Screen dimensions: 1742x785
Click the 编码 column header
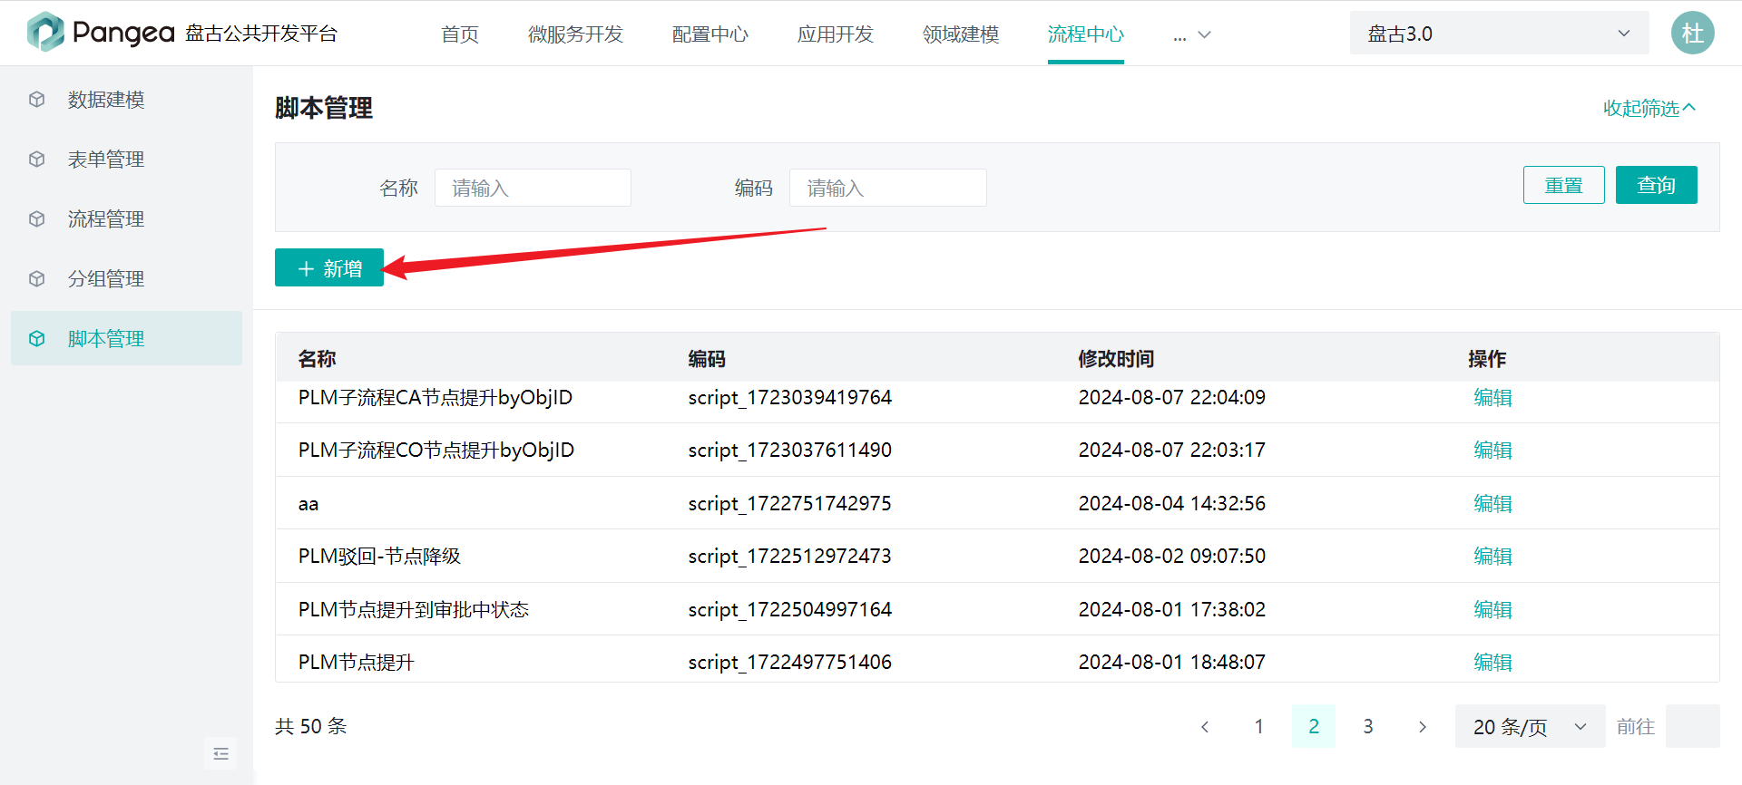tap(707, 359)
